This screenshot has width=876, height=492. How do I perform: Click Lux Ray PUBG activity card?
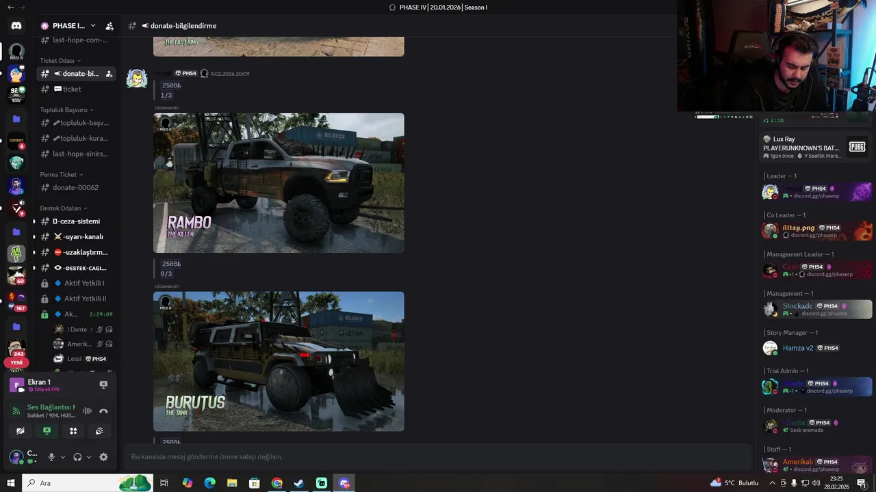click(x=815, y=147)
